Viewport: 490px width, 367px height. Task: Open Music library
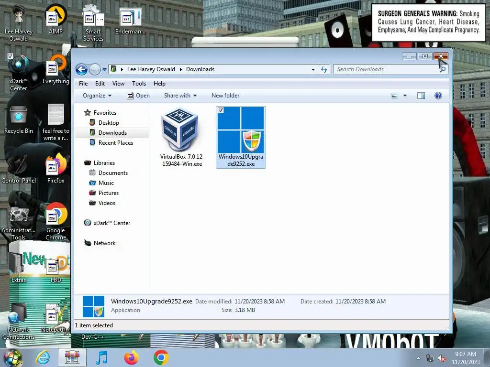coord(106,183)
